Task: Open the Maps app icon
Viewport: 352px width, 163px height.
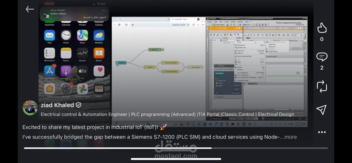Action: point(82,36)
